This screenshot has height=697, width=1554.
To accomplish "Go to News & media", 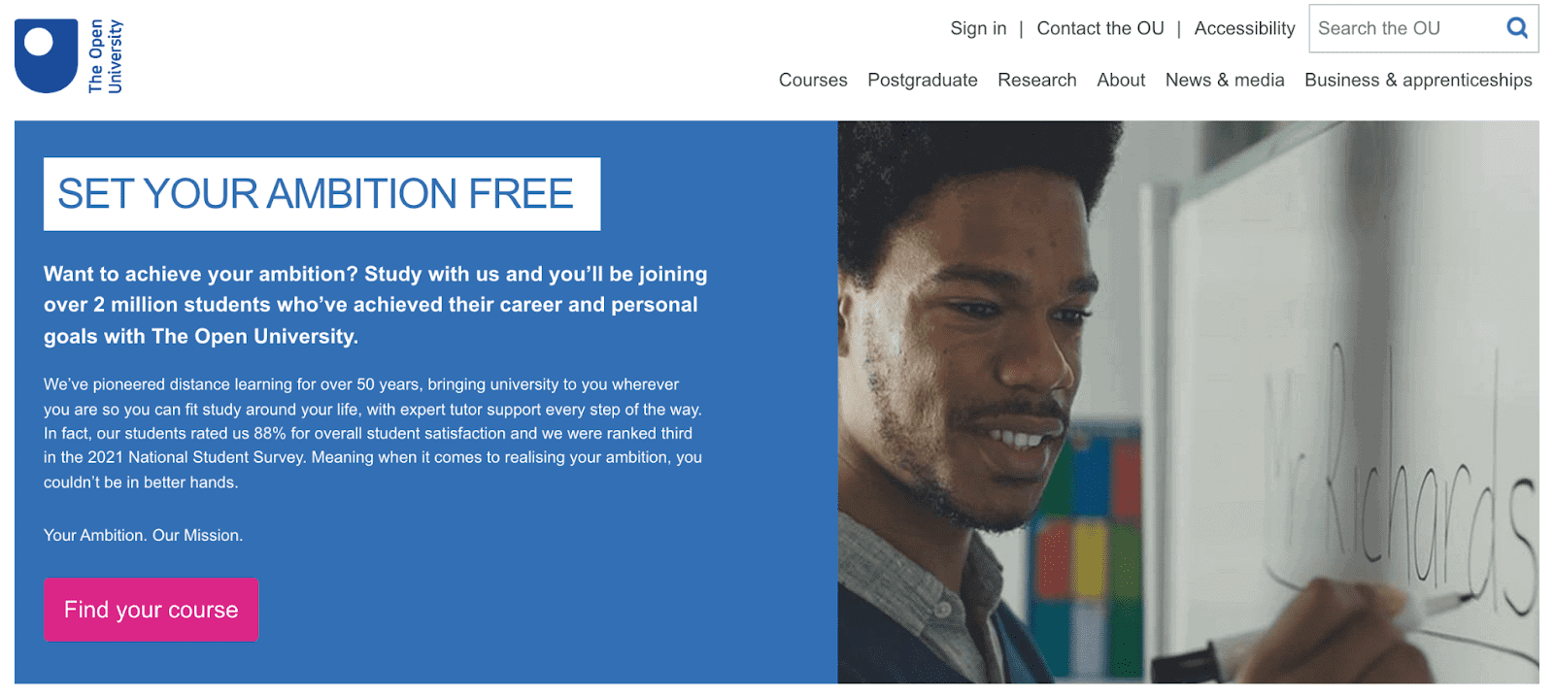I will click(1224, 80).
